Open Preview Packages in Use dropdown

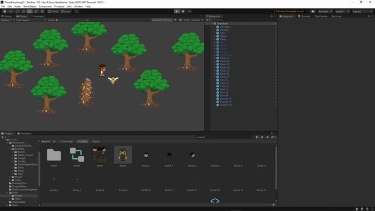tap(291, 11)
